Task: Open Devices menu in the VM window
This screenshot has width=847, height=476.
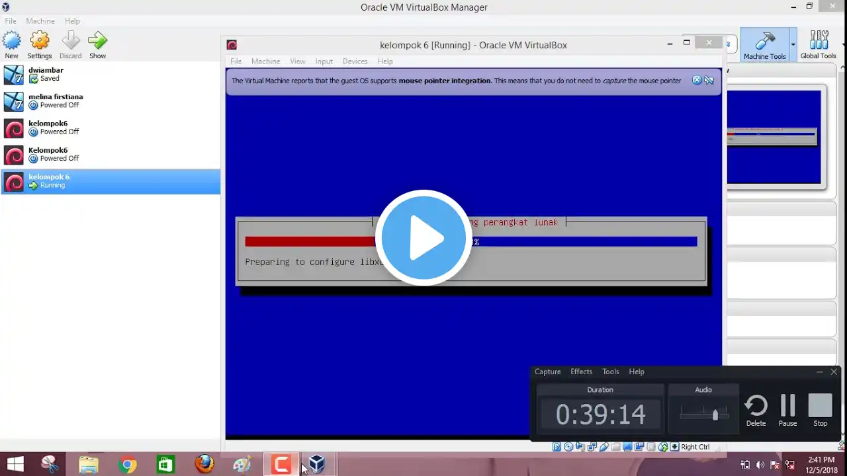Action: [x=355, y=61]
